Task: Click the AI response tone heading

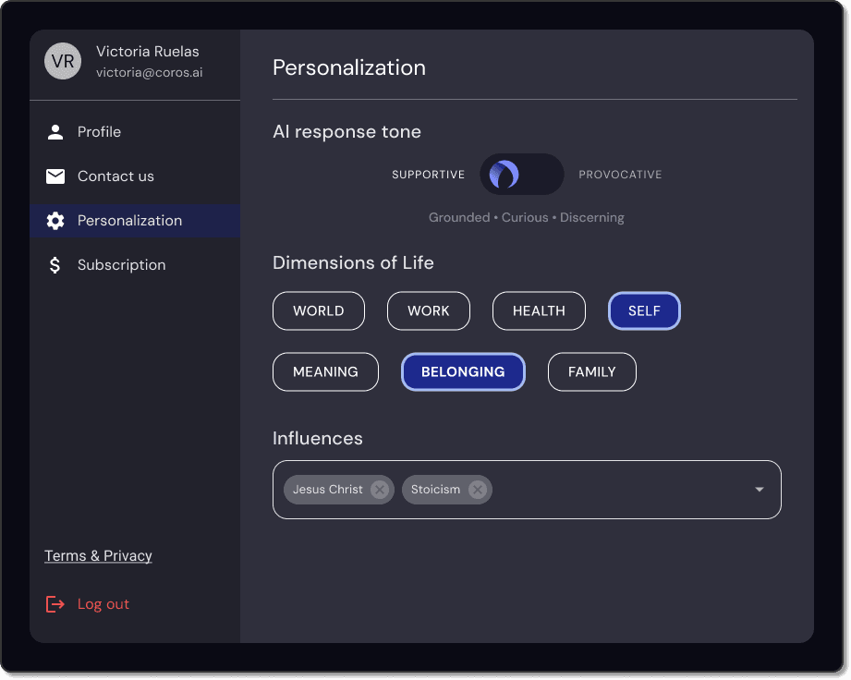Action: (346, 132)
